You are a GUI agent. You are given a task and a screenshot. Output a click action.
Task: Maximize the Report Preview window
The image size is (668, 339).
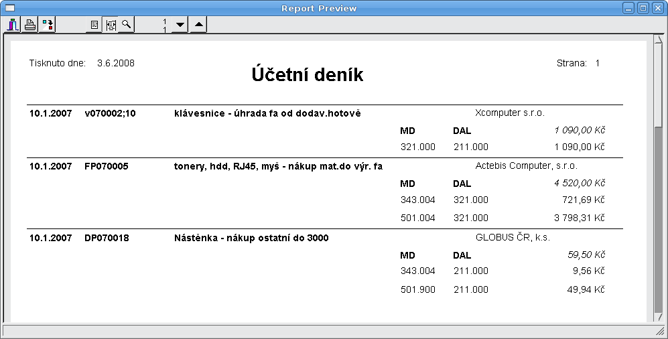tap(643, 8)
